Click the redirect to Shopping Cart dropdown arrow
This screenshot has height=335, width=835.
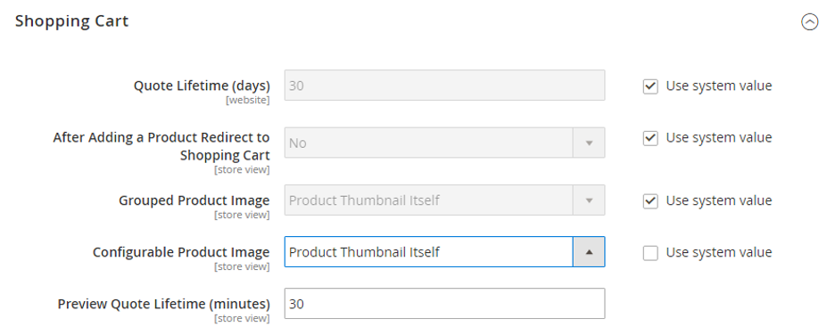click(589, 143)
